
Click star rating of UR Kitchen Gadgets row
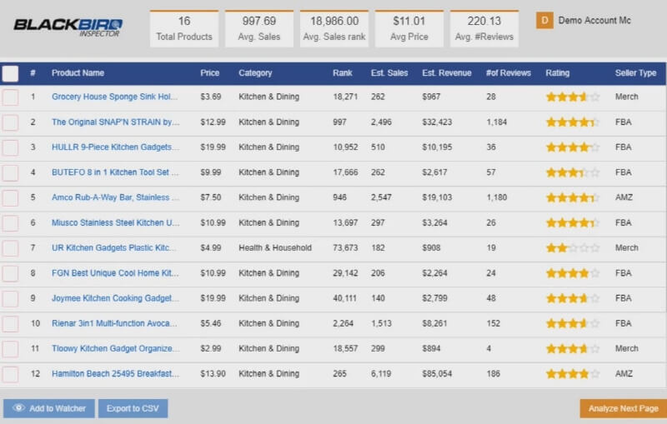(573, 247)
